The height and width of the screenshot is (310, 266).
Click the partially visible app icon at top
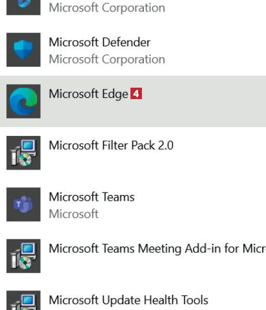click(x=24, y=8)
